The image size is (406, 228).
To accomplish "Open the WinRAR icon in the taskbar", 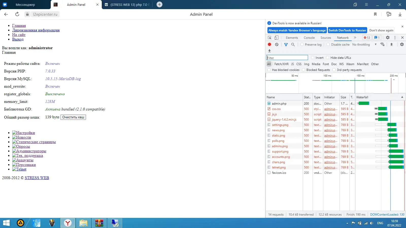I will pyautogui.click(x=99, y=223).
